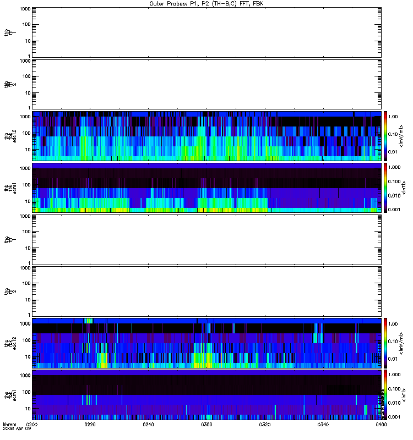The image size is (413, 440).
Task: Click the 0.01 tick on thc edc12 color bar
Action: pyautogui.click(x=393, y=359)
